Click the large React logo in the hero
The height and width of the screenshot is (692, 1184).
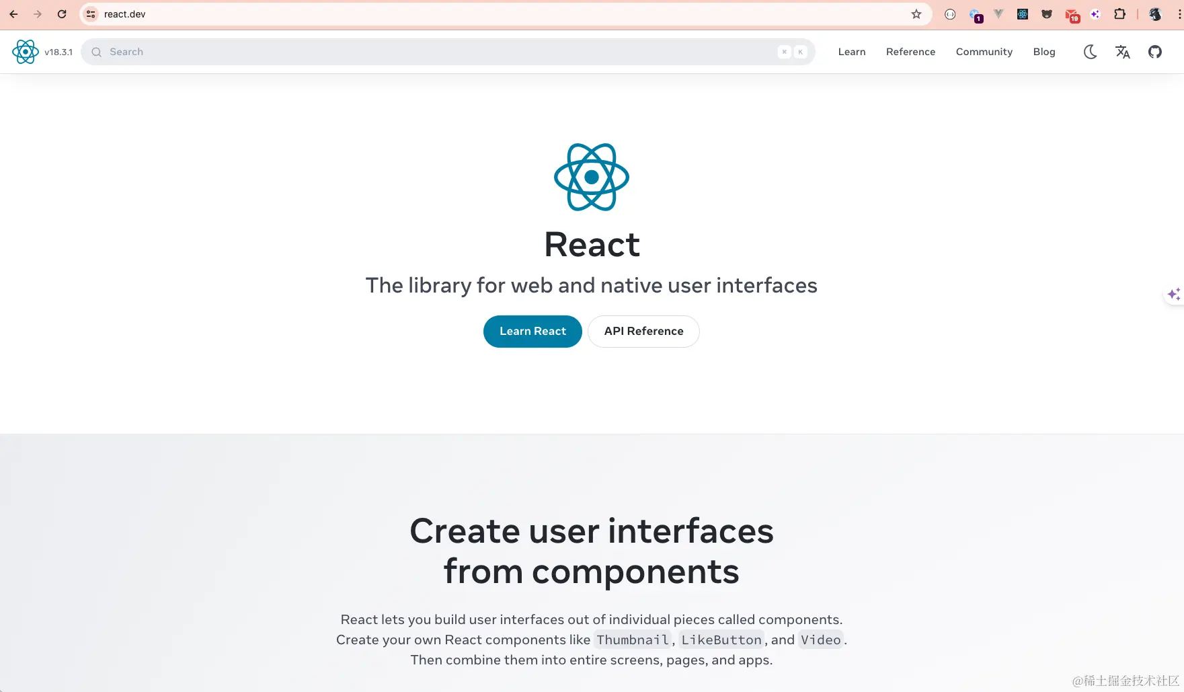click(x=592, y=177)
